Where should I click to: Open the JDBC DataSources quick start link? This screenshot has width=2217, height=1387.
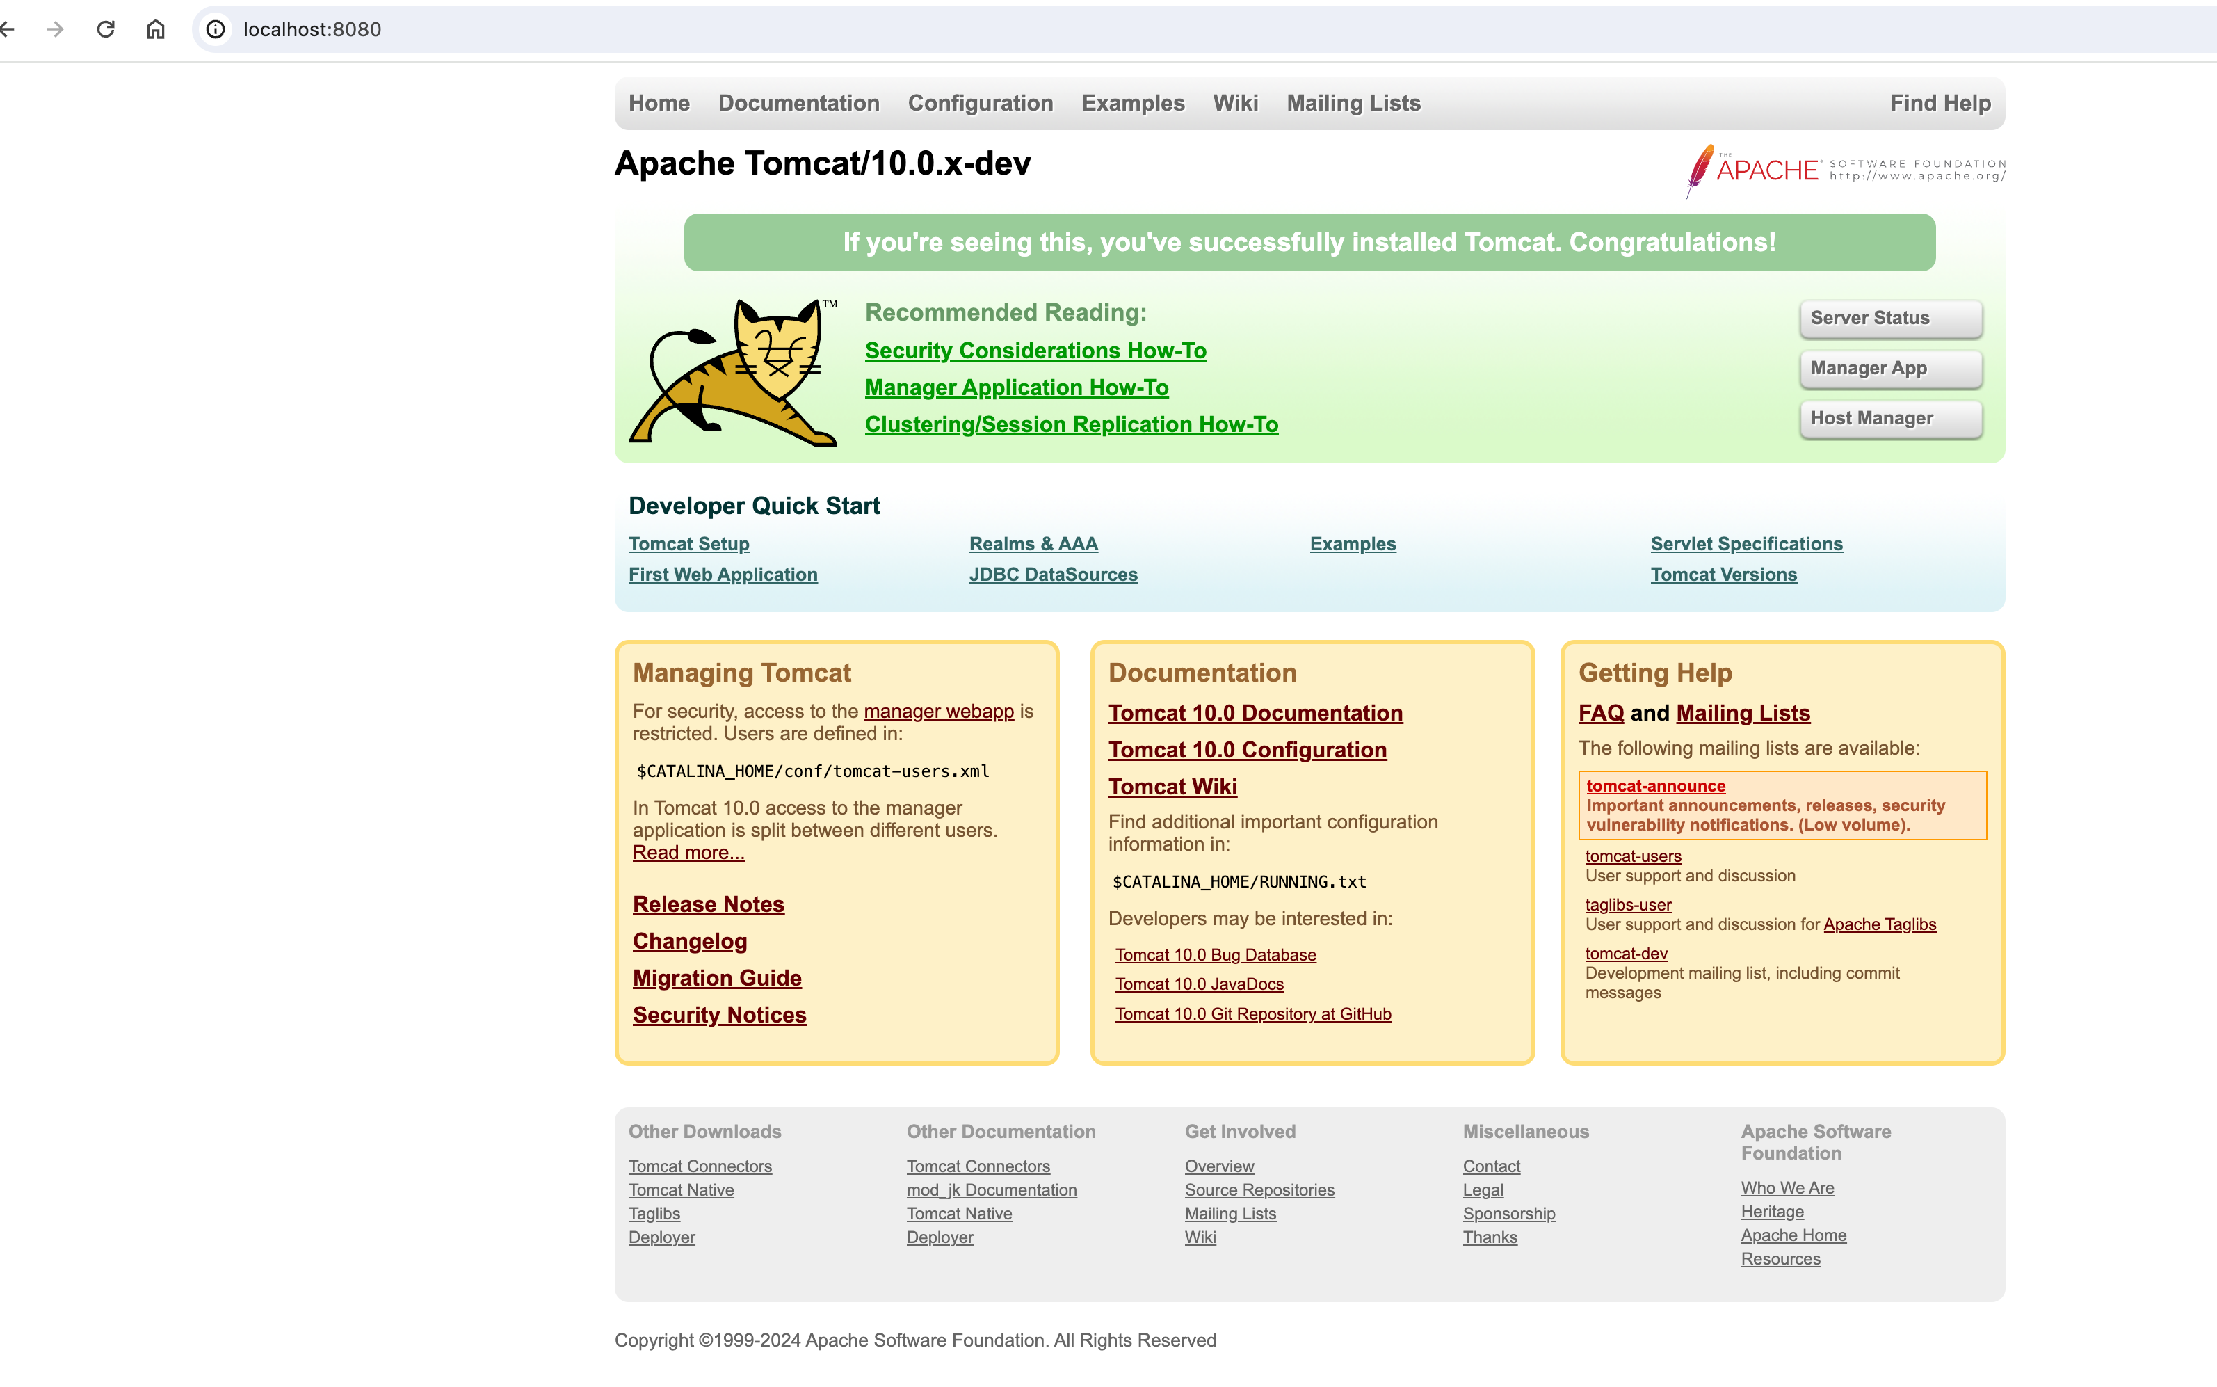click(1053, 575)
